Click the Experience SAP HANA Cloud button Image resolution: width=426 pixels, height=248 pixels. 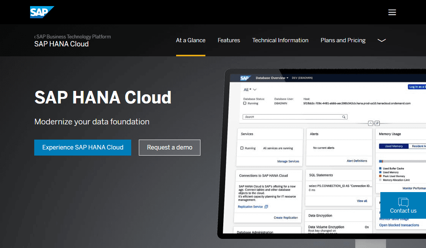[x=83, y=148]
